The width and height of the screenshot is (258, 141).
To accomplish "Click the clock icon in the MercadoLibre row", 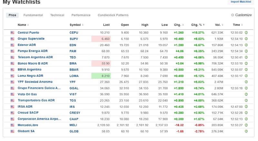I will pyautogui.click(x=246, y=125).
